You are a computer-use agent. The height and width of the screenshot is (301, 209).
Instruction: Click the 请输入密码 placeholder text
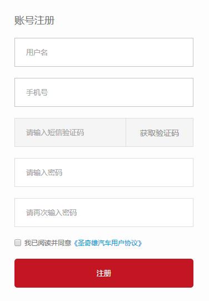[x=44, y=172]
